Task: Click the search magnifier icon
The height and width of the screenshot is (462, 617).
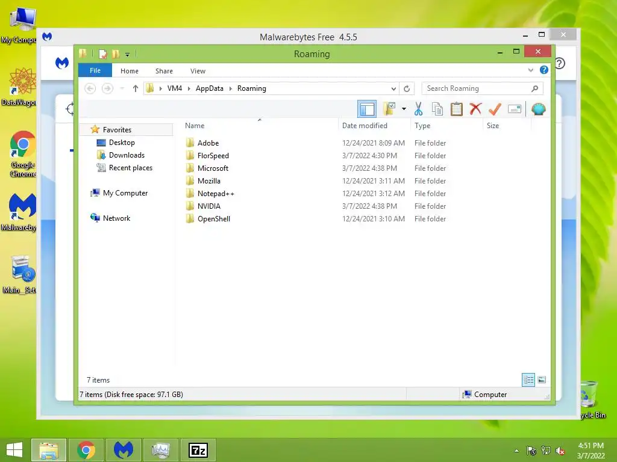Action: click(534, 88)
